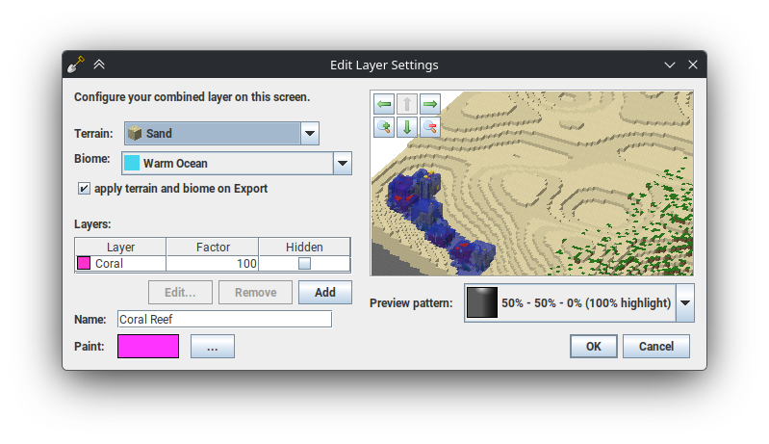Click the greyed-out up arrow in the preview

pos(407,104)
